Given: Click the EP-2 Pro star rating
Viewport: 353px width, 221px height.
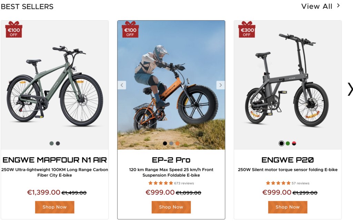Looking at the screenshot, I should click(161, 183).
